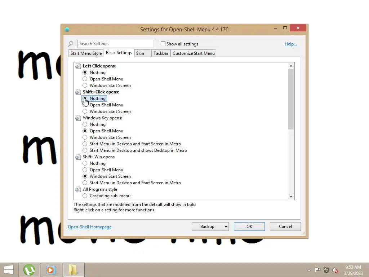Click the settings list scrollbar thumb

[291, 99]
